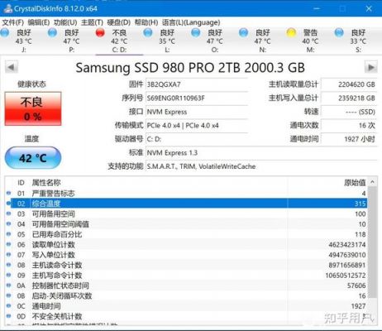The width and height of the screenshot is (382, 331).
Task: Go to previous disk with left arrow
Action: [12, 67]
